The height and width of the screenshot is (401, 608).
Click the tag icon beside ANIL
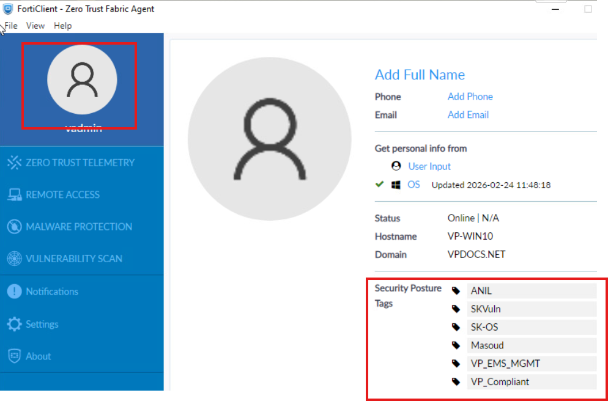456,291
